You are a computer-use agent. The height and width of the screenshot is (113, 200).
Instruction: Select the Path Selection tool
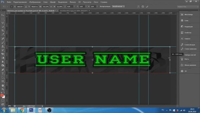3,78
